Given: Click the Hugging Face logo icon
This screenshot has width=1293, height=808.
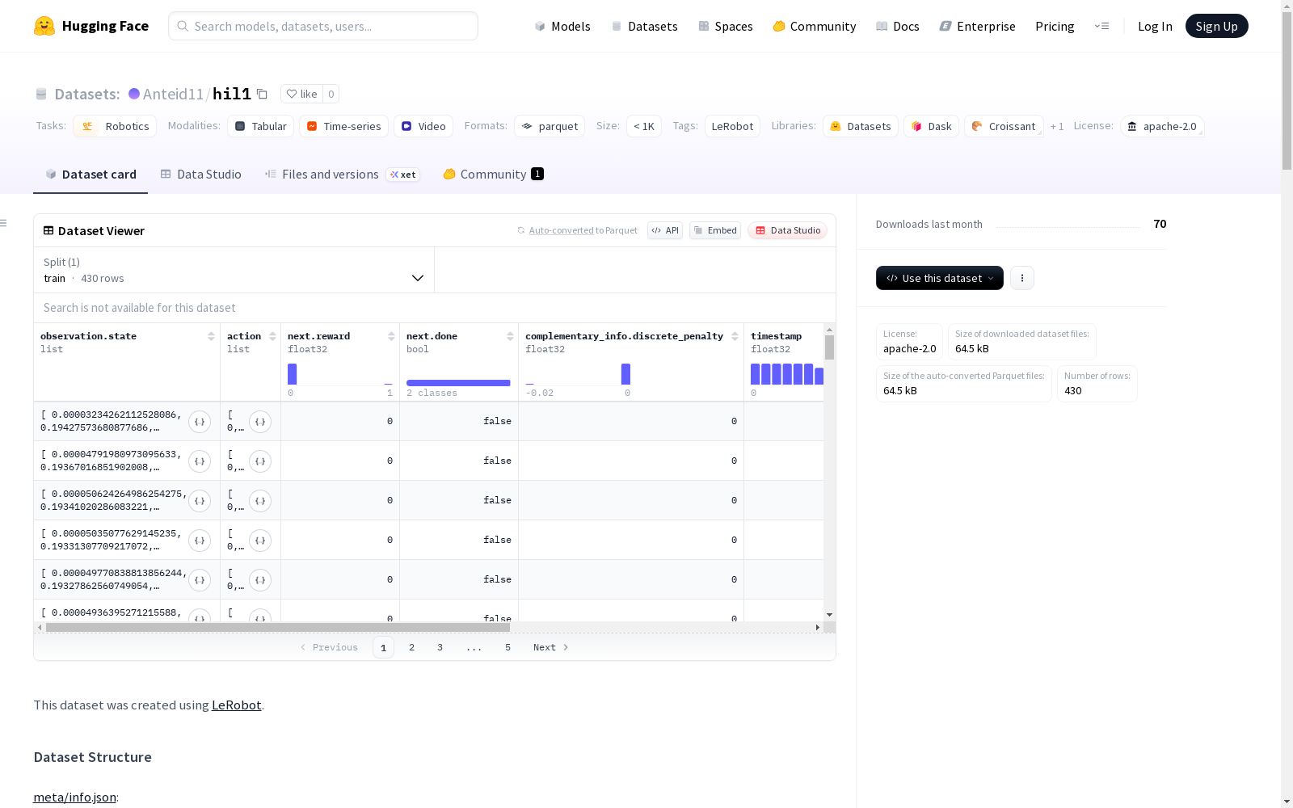Looking at the screenshot, I should coord(44,26).
